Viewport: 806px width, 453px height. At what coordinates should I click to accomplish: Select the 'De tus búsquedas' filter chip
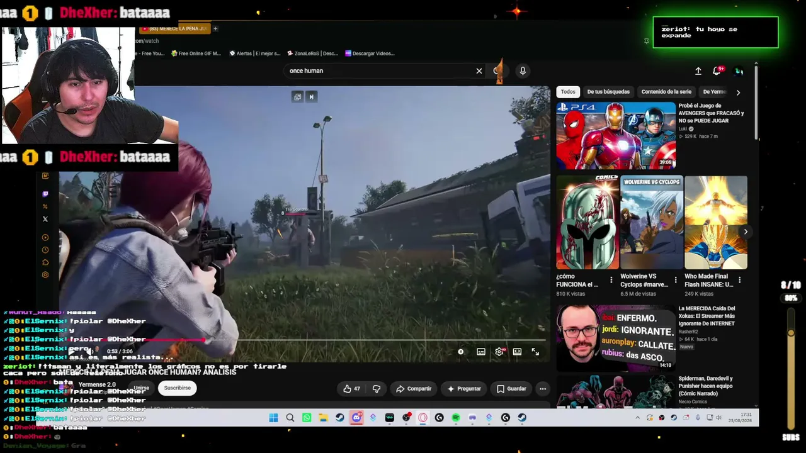click(608, 92)
